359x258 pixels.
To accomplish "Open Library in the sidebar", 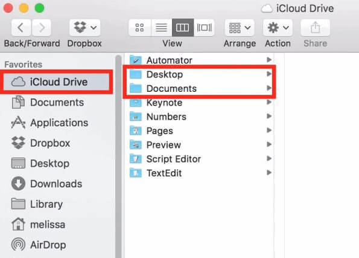I will (x=57, y=204).
